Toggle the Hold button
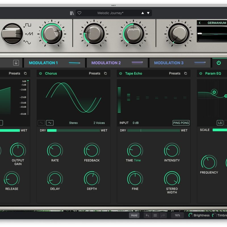 click(x=134, y=215)
